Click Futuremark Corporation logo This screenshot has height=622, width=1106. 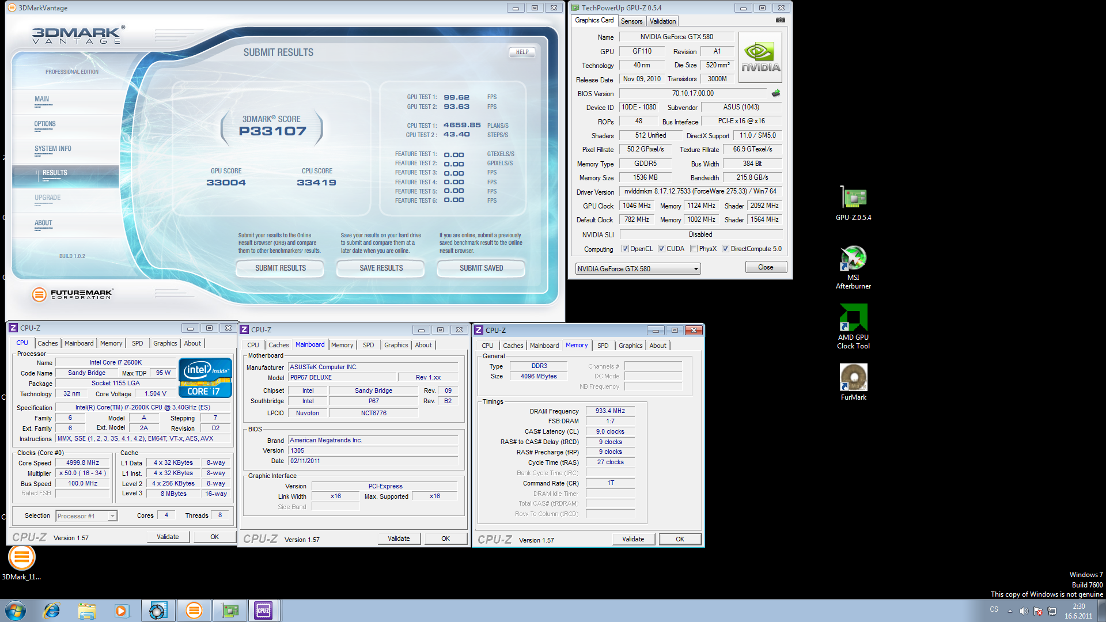pos(73,294)
